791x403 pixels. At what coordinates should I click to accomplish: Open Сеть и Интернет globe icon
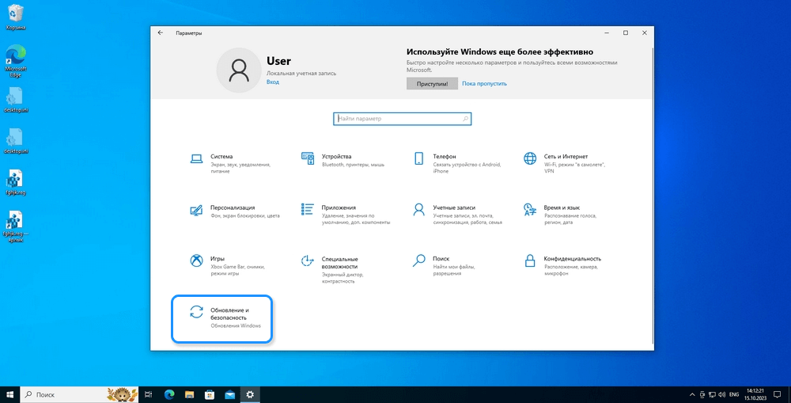pyautogui.click(x=530, y=158)
